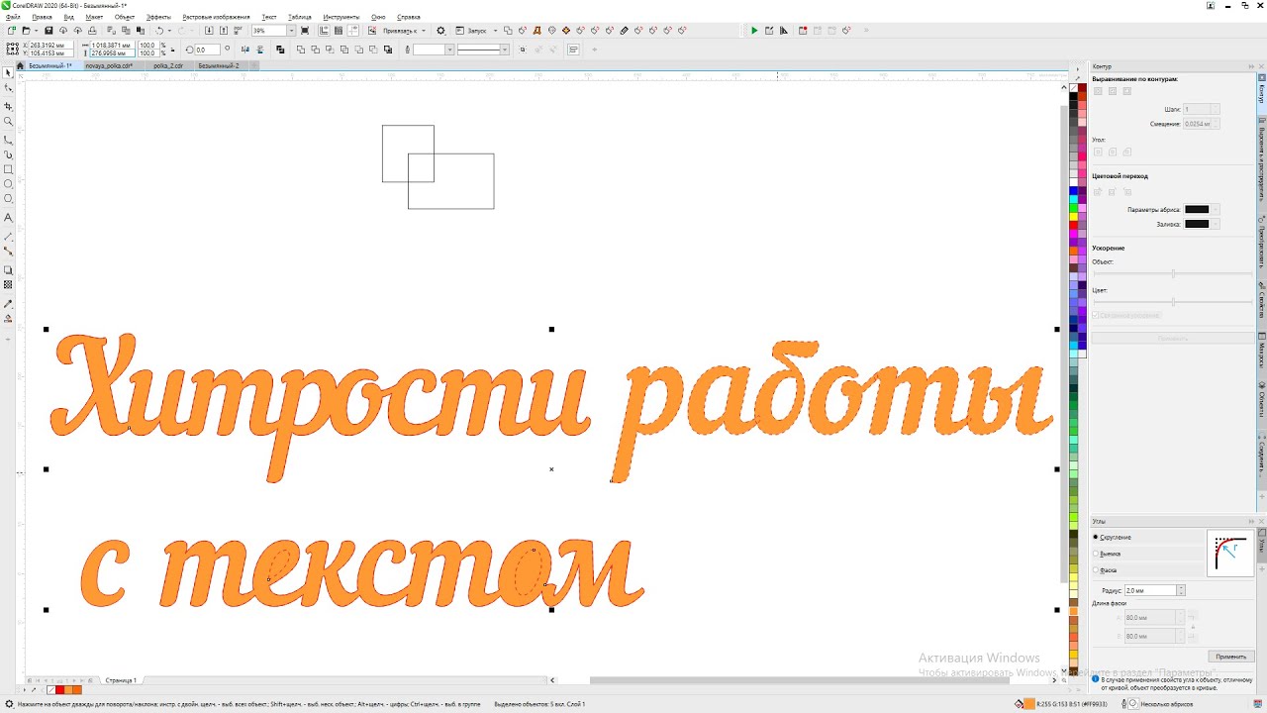Screen dimensions: 1267x713
Task: Click the Save icon in the standard toolbar
Action: tap(49, 31)
